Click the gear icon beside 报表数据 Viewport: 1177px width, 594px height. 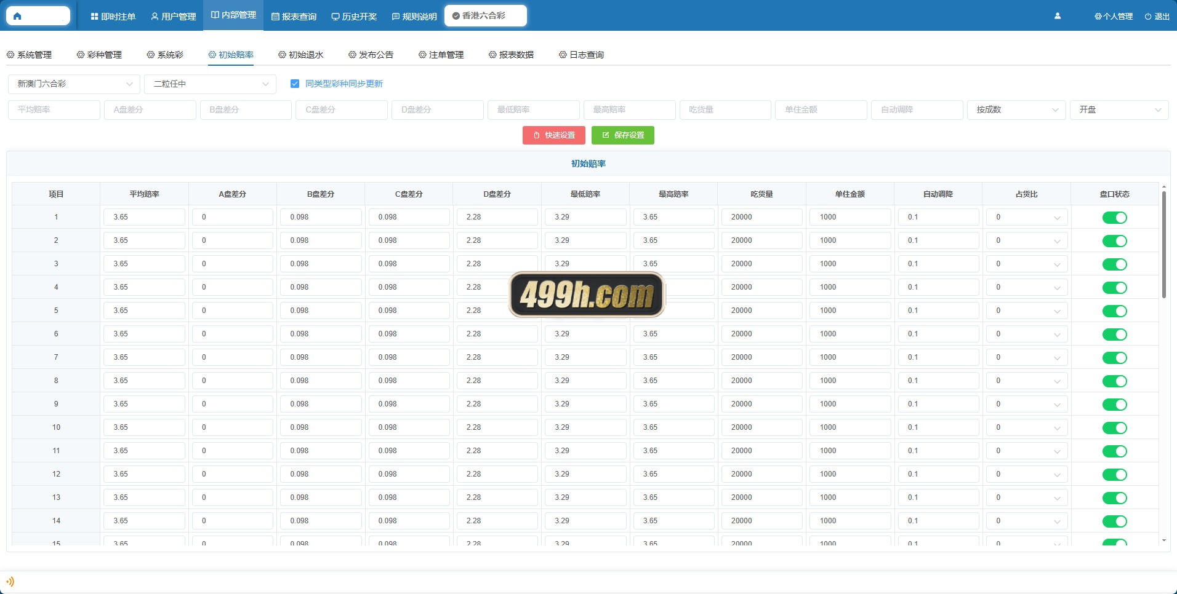[x=493, y=55]
